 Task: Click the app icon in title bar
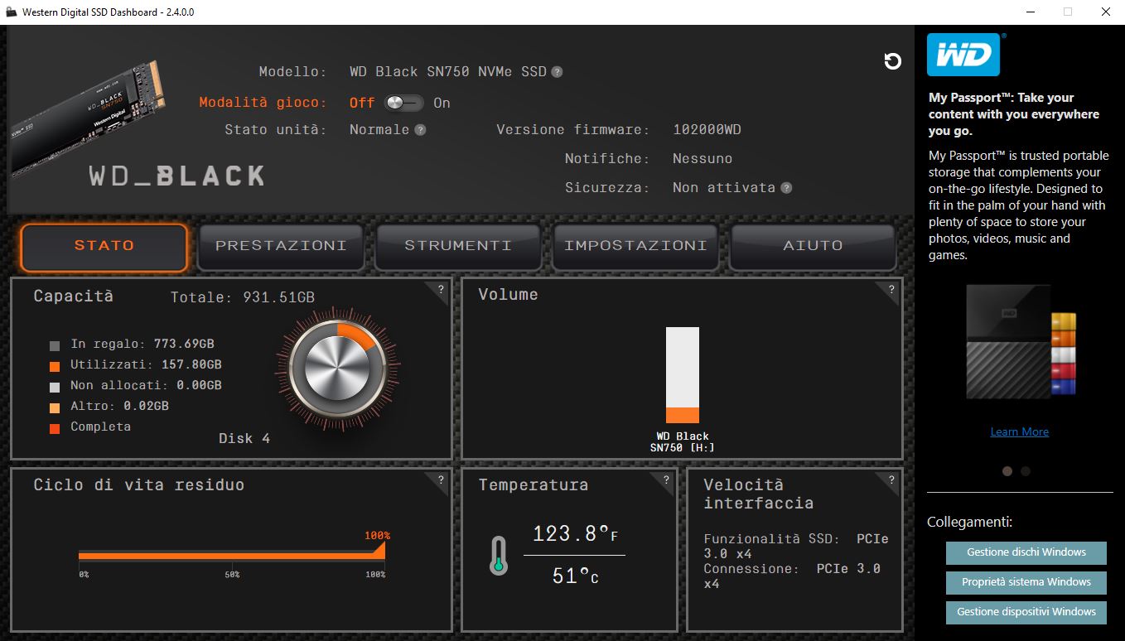point(11,12)
